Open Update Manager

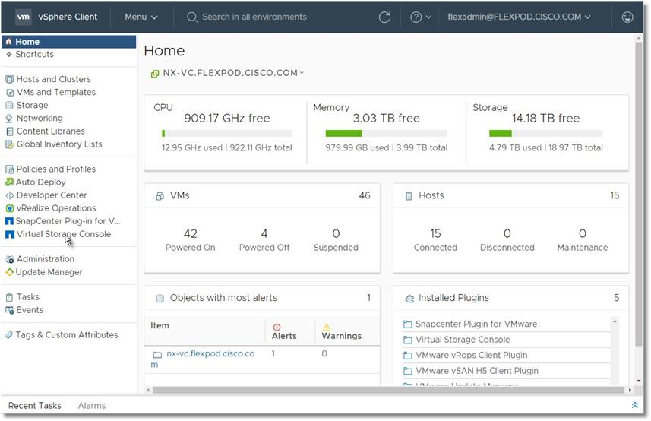click(49, 272)
